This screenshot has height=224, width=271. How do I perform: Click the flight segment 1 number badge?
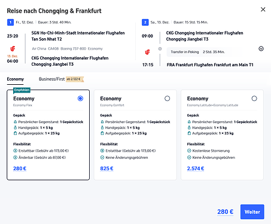point(10,22)
